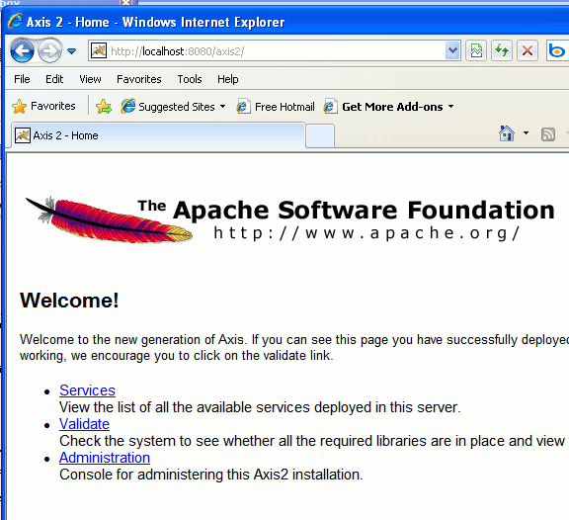Click the address bar showing localhost:8080/axis2/

pos(274,50)
